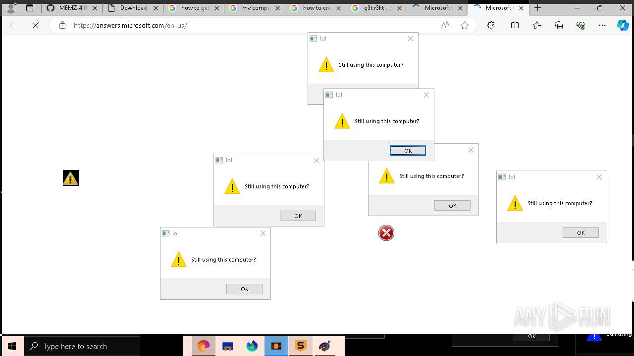Open Sublime Text from taskbar
Viewport: 634px width, 356px height.
301,346
